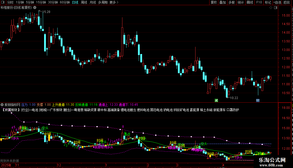Click the blue 财 marker on chart
The height and width of the screenshot is (168, 293).
258,101
